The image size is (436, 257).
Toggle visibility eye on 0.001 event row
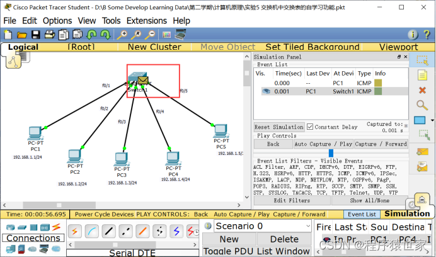click(x=266, y=91)
